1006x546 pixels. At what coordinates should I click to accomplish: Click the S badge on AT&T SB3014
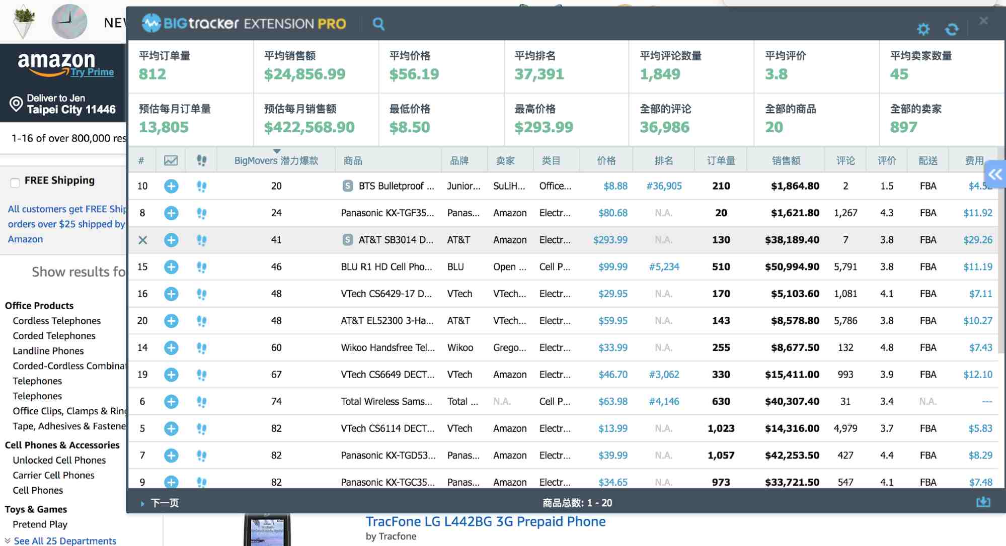[x=347, y=240]
